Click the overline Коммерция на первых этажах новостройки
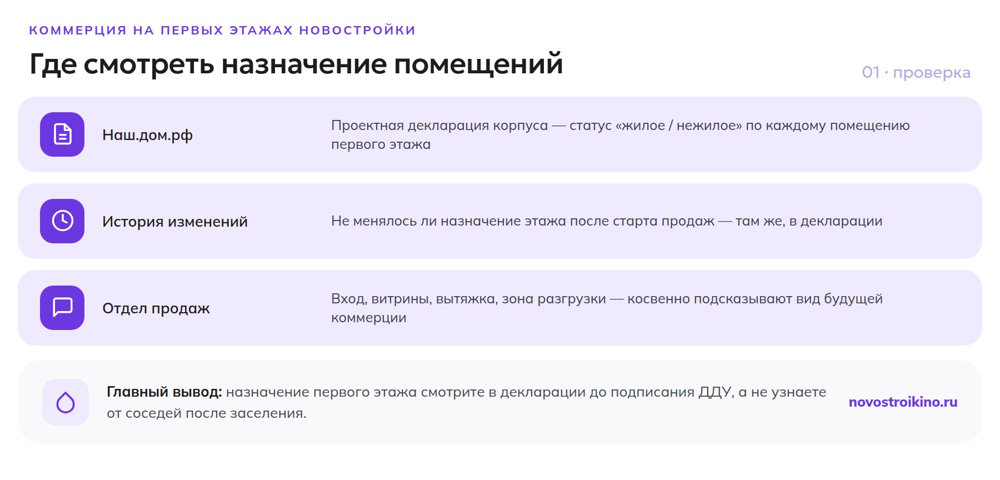Viewport: 1000px width, 480px height. click(222, 30)
